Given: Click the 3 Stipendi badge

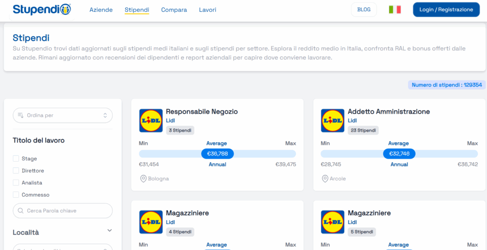Looking at the screenshot, I should 180,130.
